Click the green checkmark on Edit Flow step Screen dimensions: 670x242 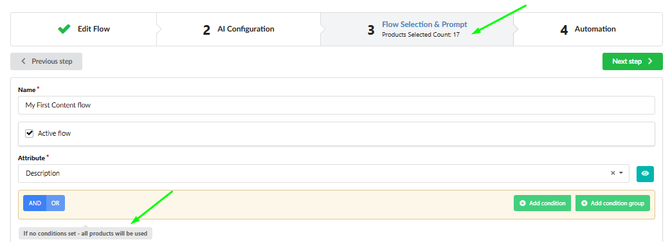click(64, 29)
